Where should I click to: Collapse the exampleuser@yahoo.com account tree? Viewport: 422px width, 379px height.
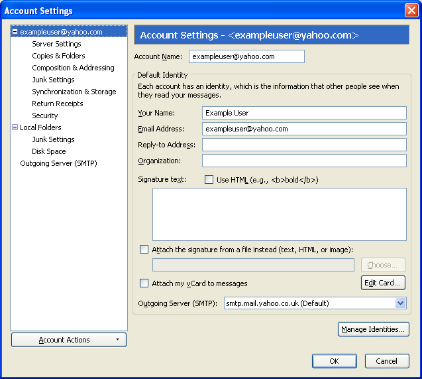tap(15, 32)
